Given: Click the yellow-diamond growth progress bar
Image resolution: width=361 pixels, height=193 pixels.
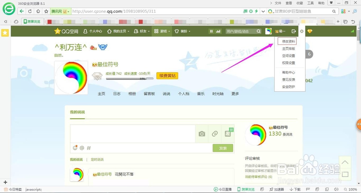Looking at the screenshot, I should [130, 79].
